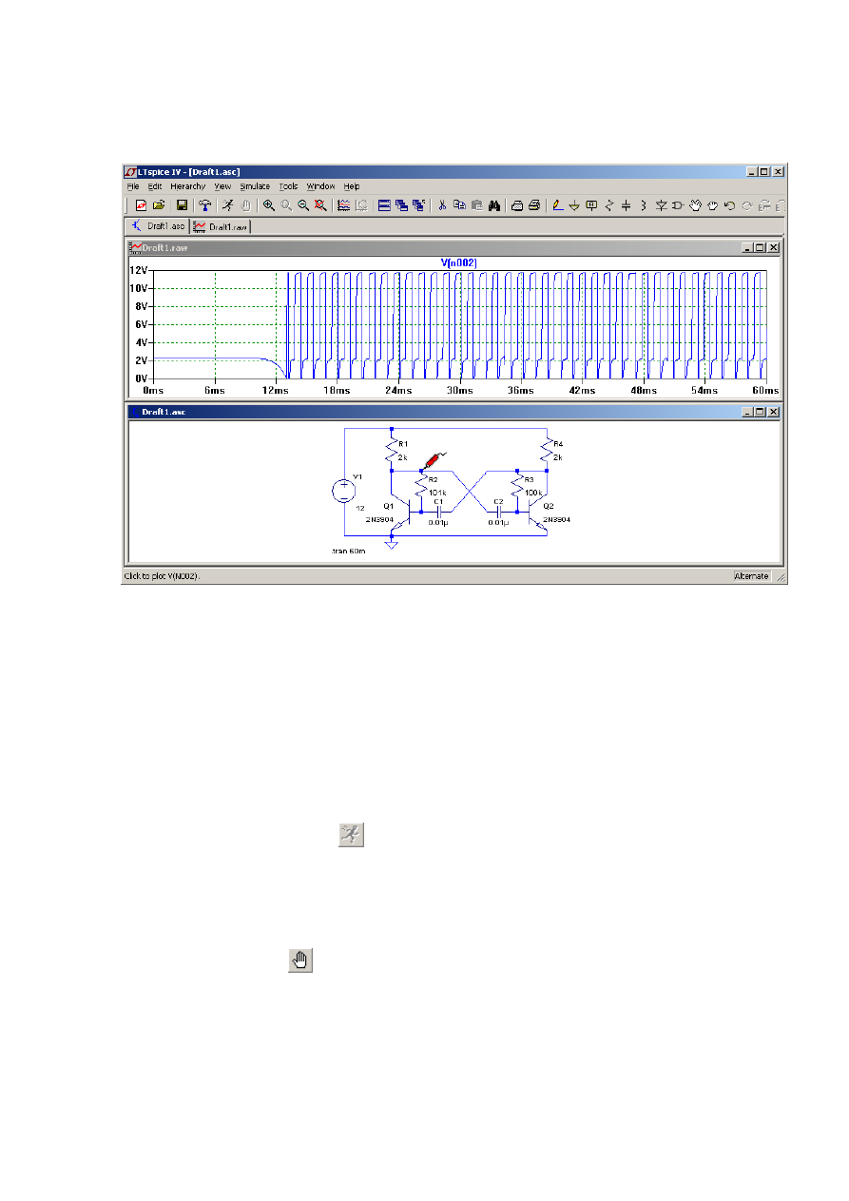Click the New Schematic toolbar icon
Image resolution: width=849 pixels, height=1201 pixels.
(140, 204)
